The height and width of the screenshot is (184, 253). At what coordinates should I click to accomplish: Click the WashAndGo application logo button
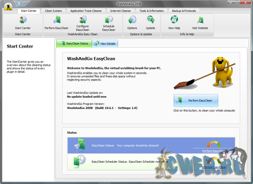point(8,7)
